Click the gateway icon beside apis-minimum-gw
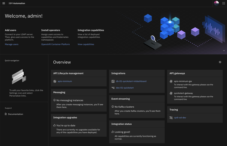The image size is (227, 146). [x=171, y=81]
